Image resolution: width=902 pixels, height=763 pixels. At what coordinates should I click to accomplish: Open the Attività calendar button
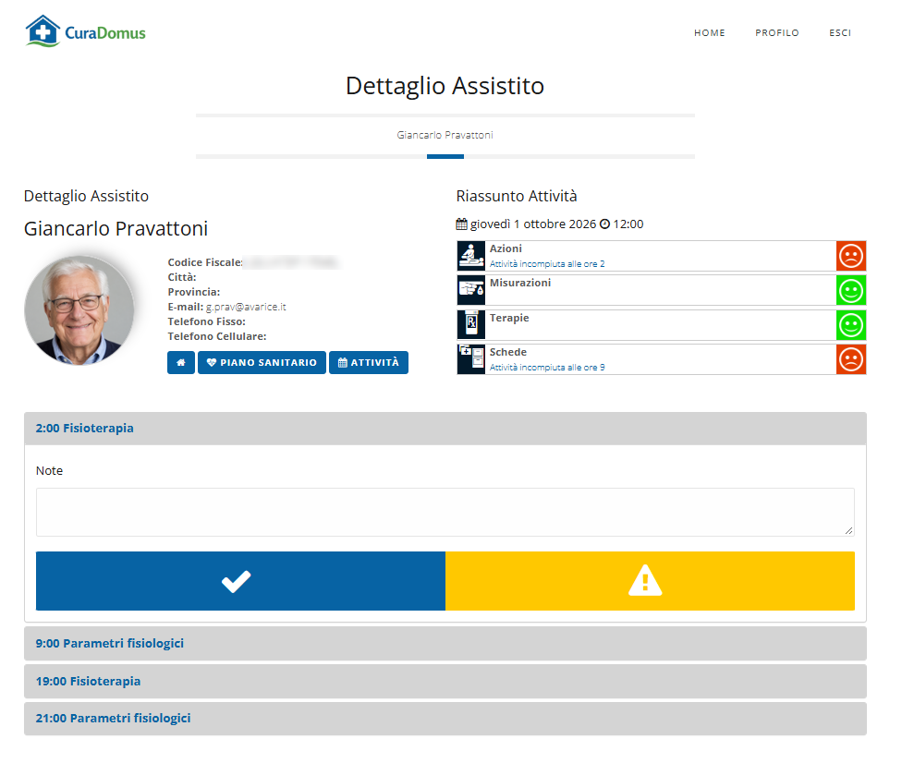[x=369, y=363]
